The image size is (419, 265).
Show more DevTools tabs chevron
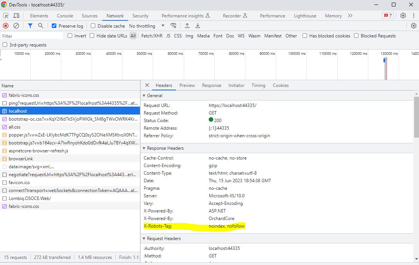350,15
